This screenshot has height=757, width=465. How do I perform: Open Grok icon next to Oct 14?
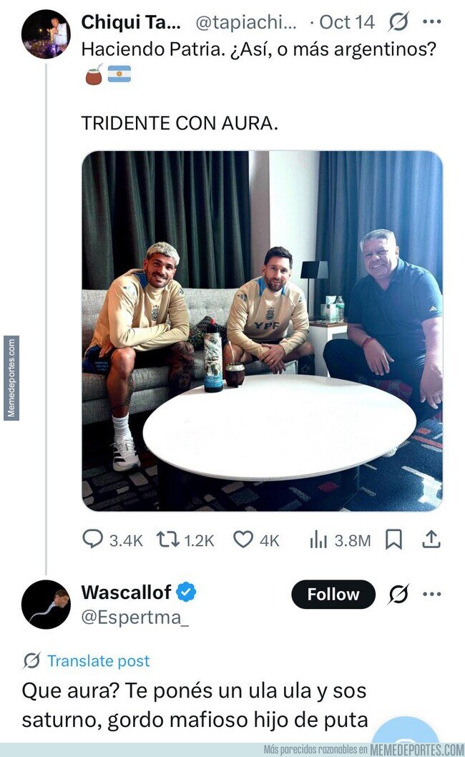[x=398, y=21]
